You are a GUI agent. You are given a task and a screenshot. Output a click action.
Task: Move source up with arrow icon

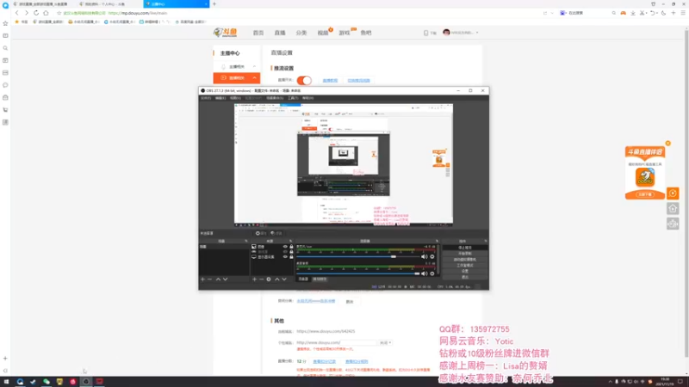(276, 279)
